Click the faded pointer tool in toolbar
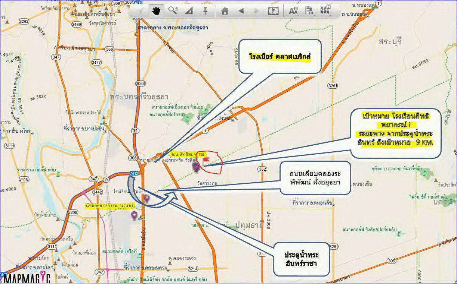The image size is (457, 284). [x=141, y=11]
